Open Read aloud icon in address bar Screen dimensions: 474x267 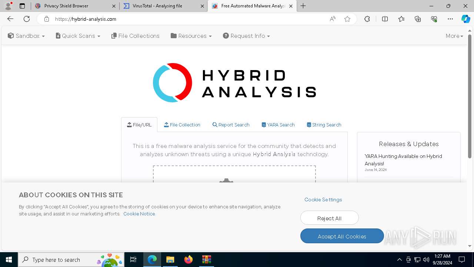(333, 19)
